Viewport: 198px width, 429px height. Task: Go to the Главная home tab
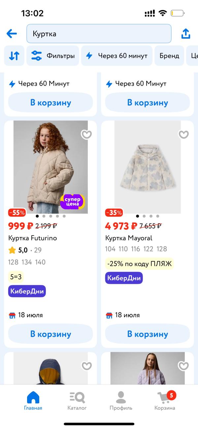point(33,401)
